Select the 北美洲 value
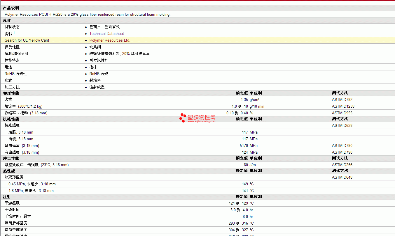 (x=95, y=47)
